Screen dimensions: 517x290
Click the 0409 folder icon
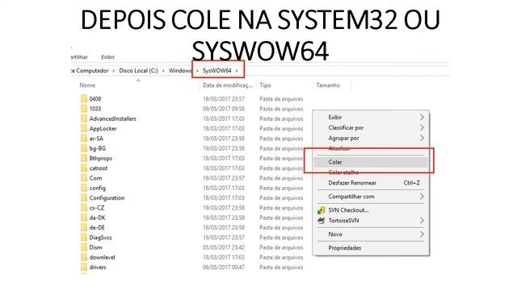(x=84, y=98)
